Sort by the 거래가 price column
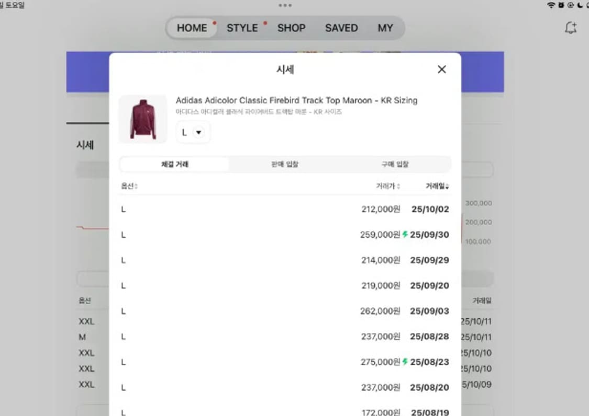Screen dimensions: 589x416 tap(388, 186)
